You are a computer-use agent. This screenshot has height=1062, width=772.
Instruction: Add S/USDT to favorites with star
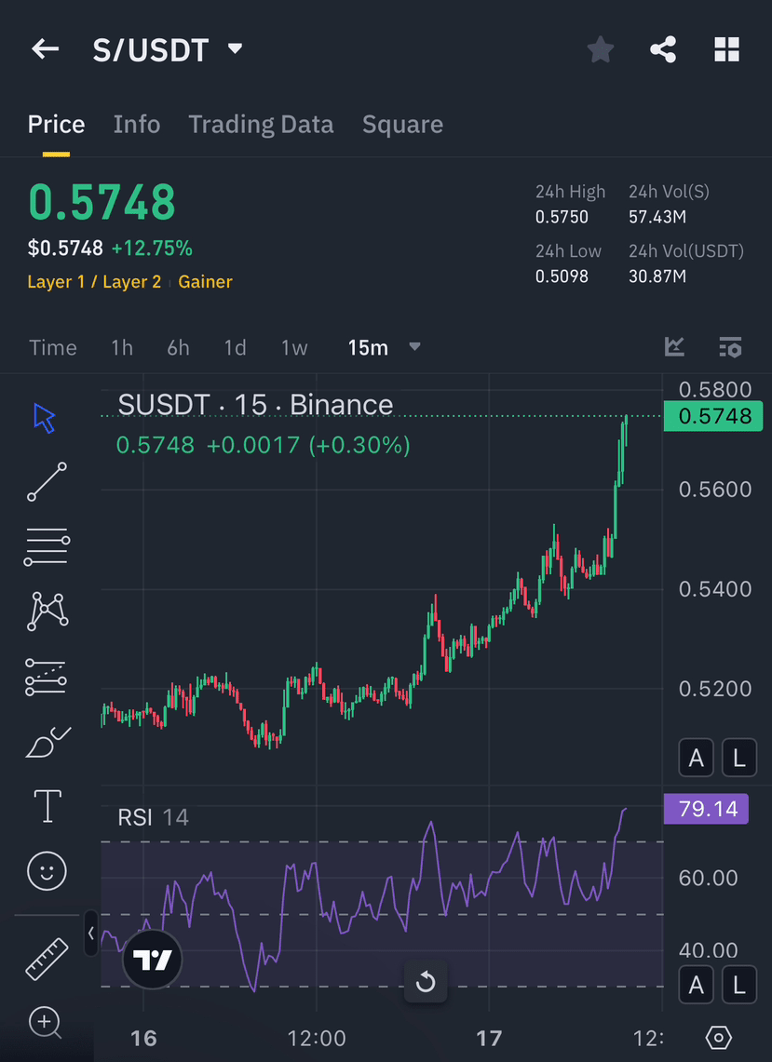(x=600, y=49)
